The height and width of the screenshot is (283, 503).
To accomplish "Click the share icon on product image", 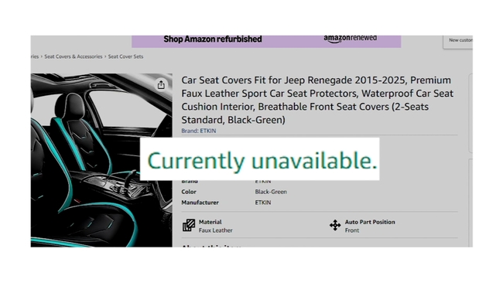I will [161, 84].
